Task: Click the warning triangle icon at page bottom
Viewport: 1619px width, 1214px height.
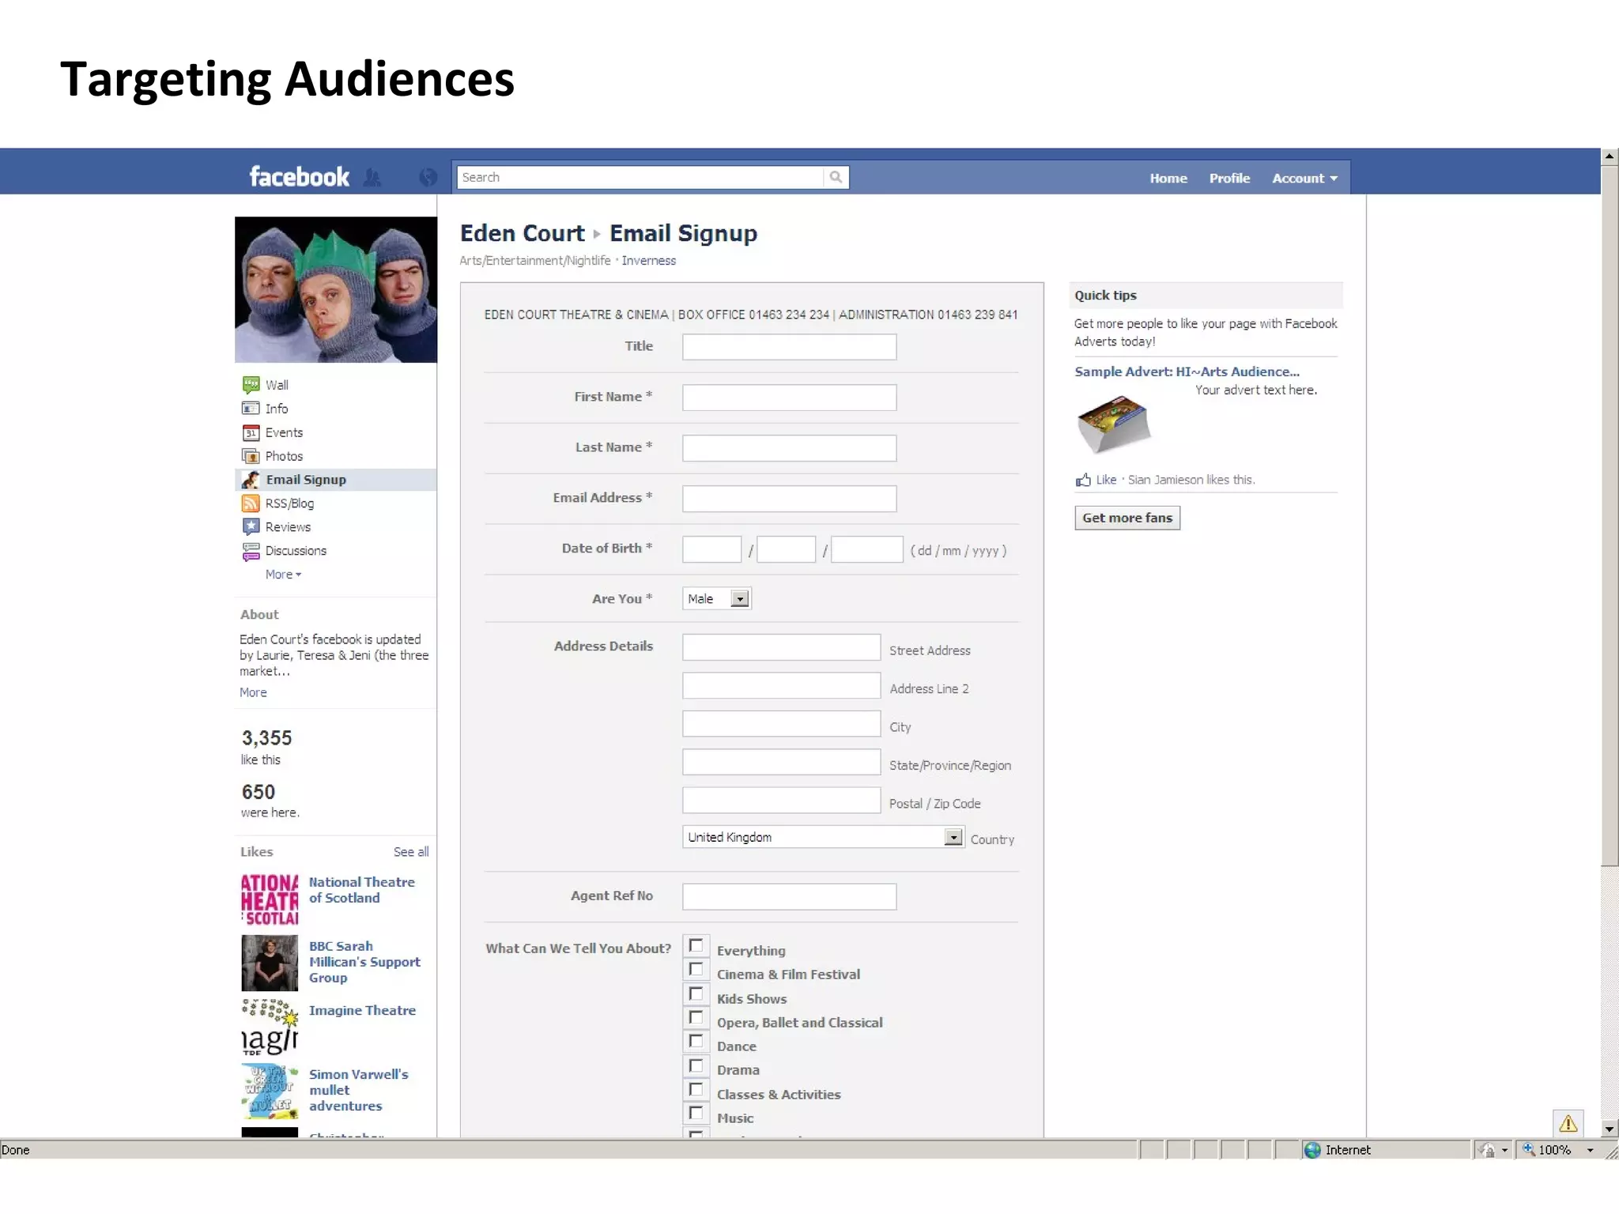Action: tap(1568, 1123)
